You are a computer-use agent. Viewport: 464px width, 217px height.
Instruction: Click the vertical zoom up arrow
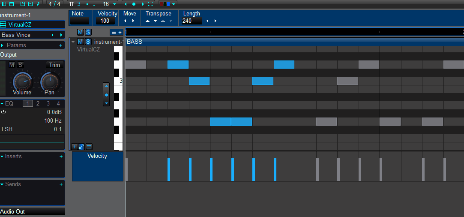coord(107,86)
